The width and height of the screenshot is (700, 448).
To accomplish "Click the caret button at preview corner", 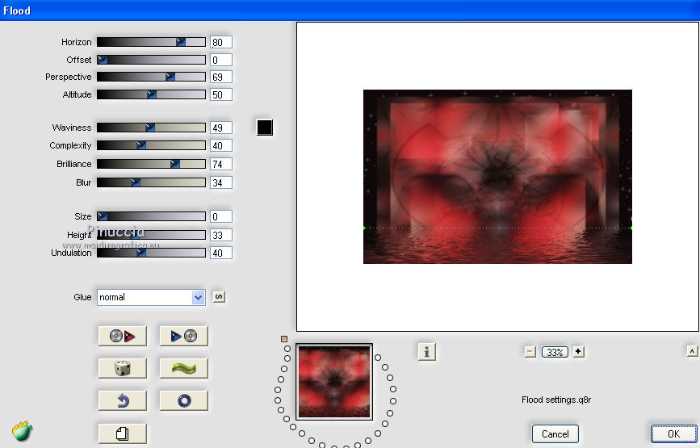I will pos(692,351).
